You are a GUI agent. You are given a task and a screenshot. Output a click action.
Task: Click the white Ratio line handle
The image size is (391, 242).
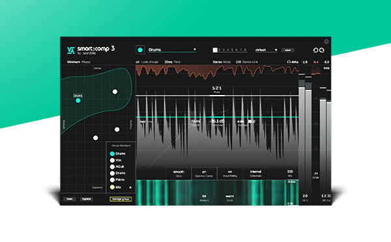(217, 96)
